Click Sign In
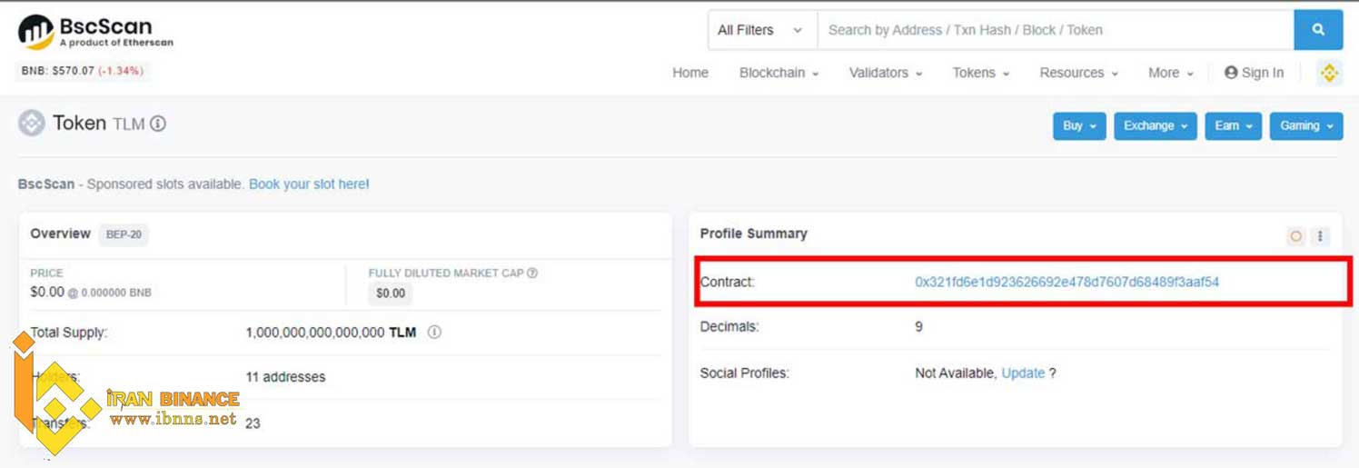The width and height of the screenshot is (1359, 468). coord(1255,73)
